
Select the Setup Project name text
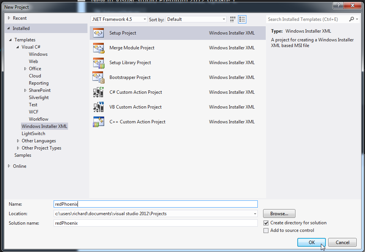tap(123, 33)
